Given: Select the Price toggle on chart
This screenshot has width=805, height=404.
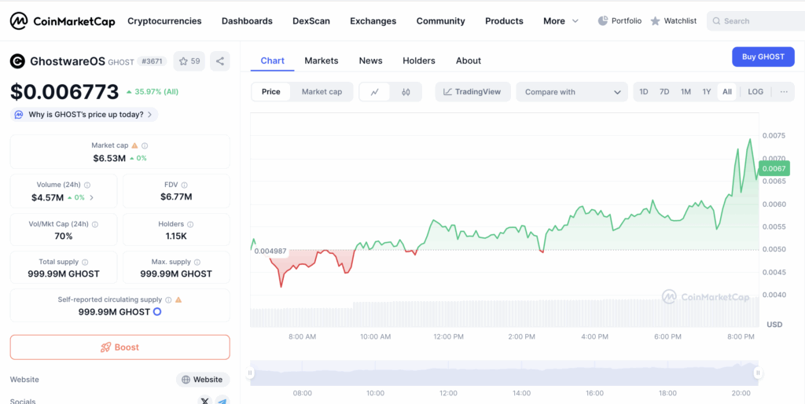Looking at the screenshot, I should 271,92.
